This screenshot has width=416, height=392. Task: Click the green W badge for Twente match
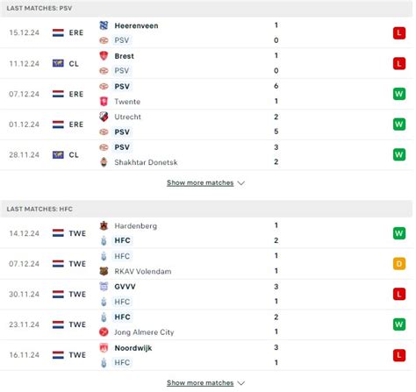(399, 94)
